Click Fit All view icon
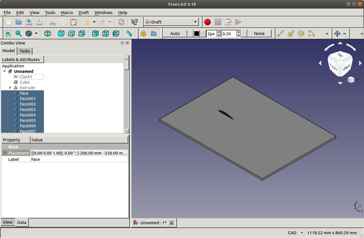Viewport: 364px width, 238px height. [x=8, y=34]
